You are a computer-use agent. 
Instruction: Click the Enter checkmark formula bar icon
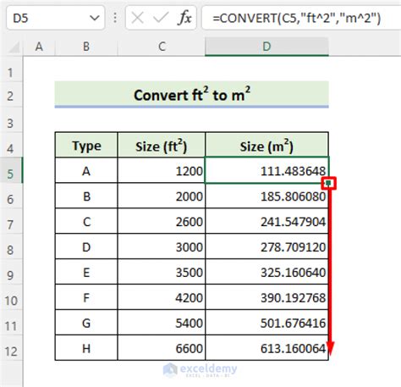coord(161,18)
